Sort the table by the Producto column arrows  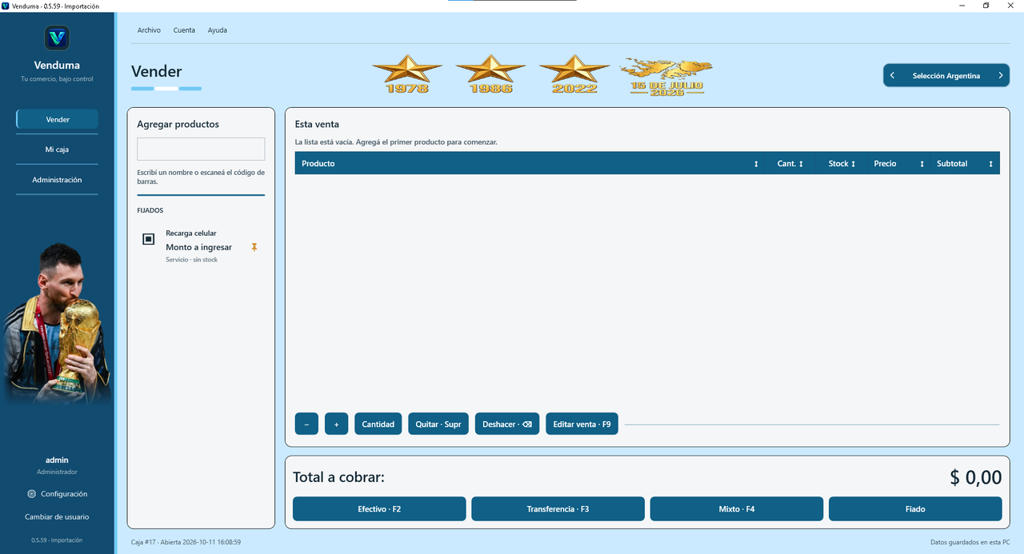click(x=756, y=164)
